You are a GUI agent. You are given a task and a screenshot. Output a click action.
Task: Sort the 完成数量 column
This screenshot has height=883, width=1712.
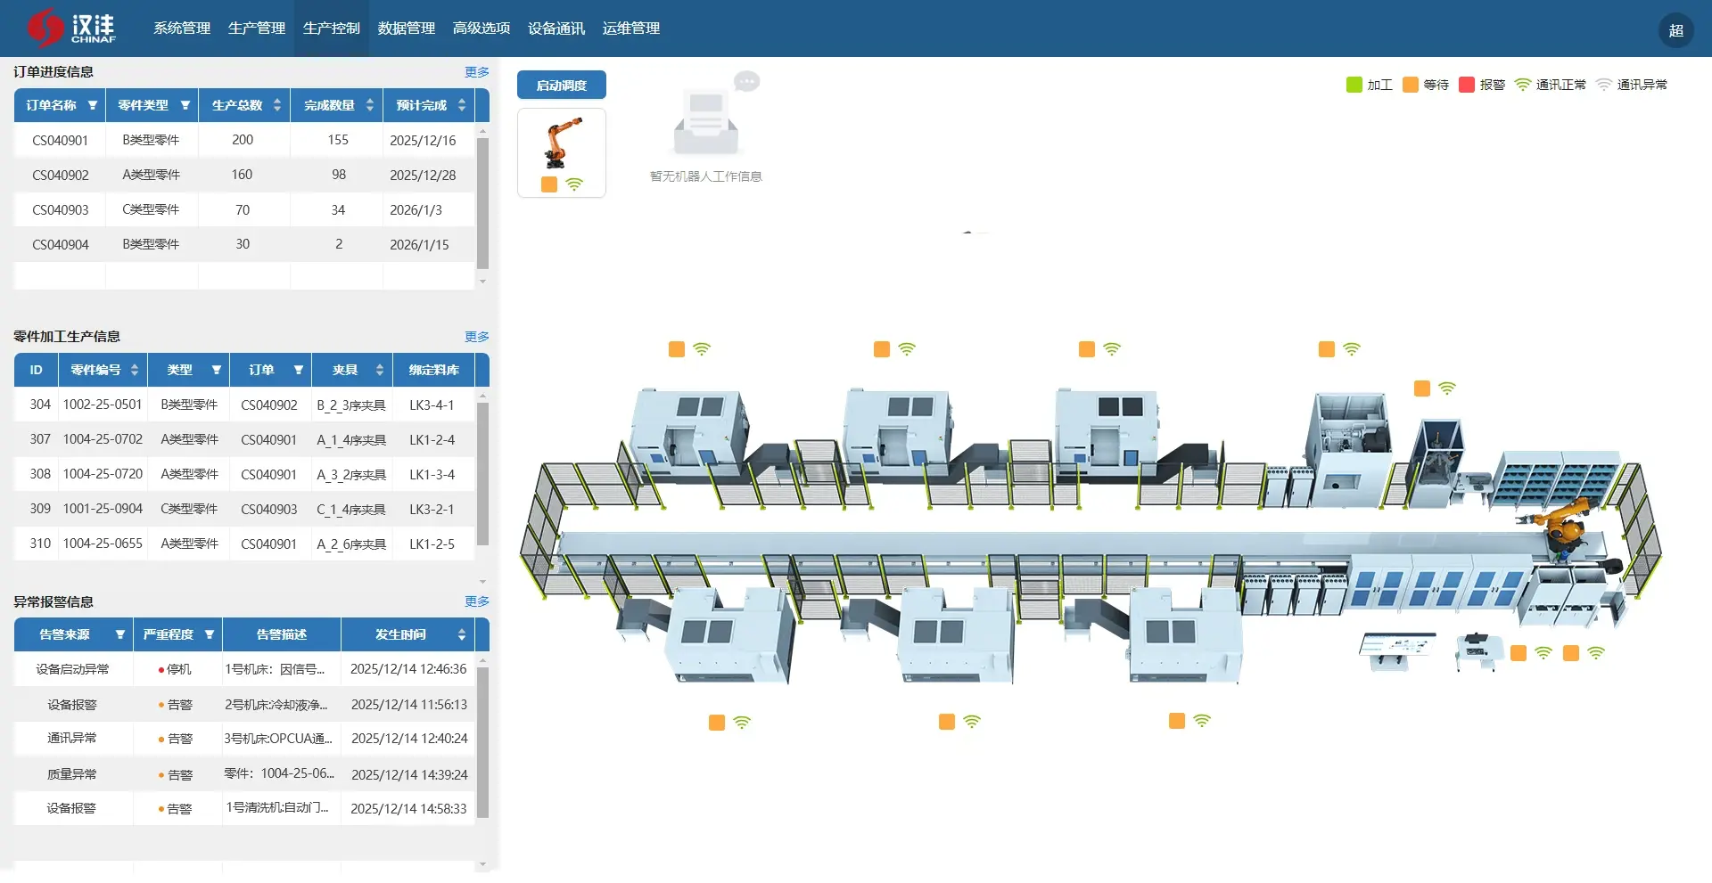(369, 105)
